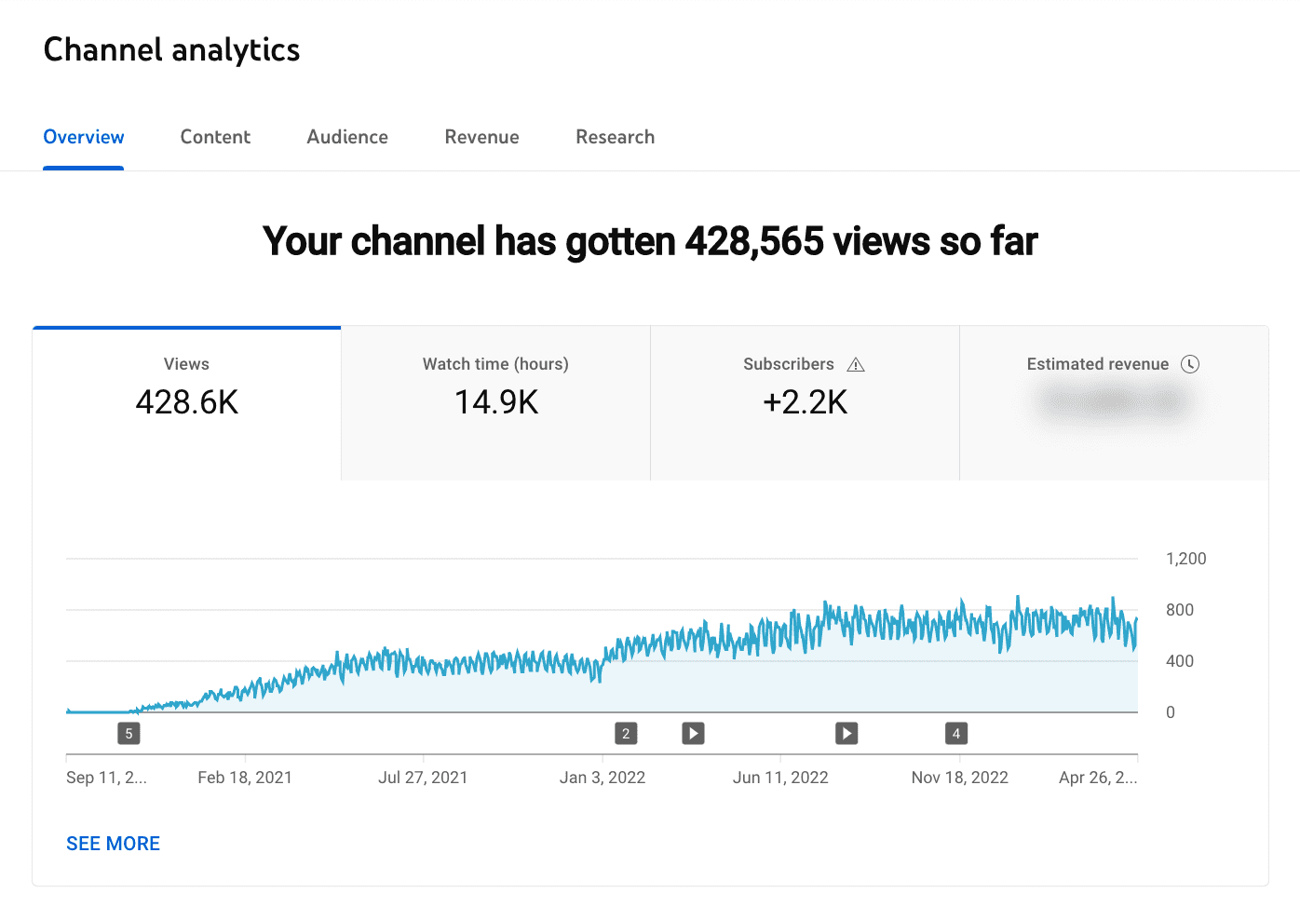Screen dimensions: 1300x907
Task: Select the "5" marker under the chart
Action: [x=129, y=733]
